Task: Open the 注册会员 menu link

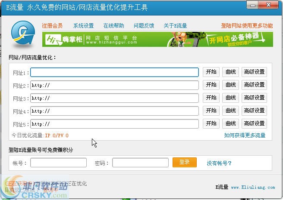Action: coord(52,26)
